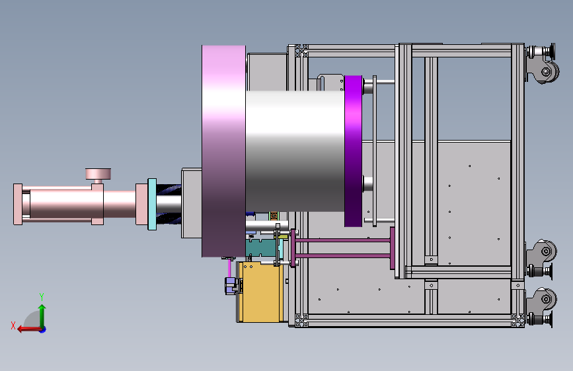Select the silver cylindrical drum body

pyautogui.click(x=295, y=151)
